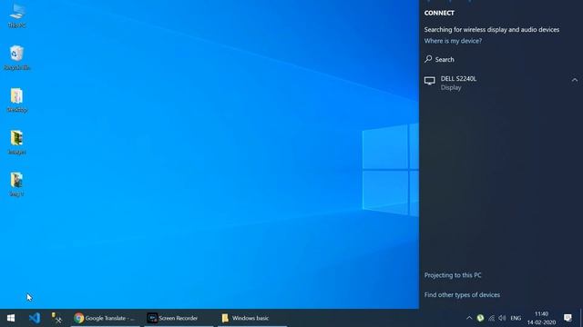Open the Windows basic folder taskbar button
The image size is (583, 327).
coord(252,318)
